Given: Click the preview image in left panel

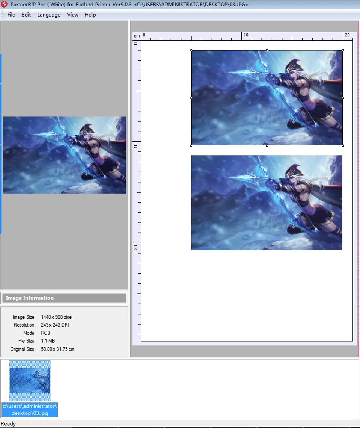Looking at the screenshot, I should 64,155.
